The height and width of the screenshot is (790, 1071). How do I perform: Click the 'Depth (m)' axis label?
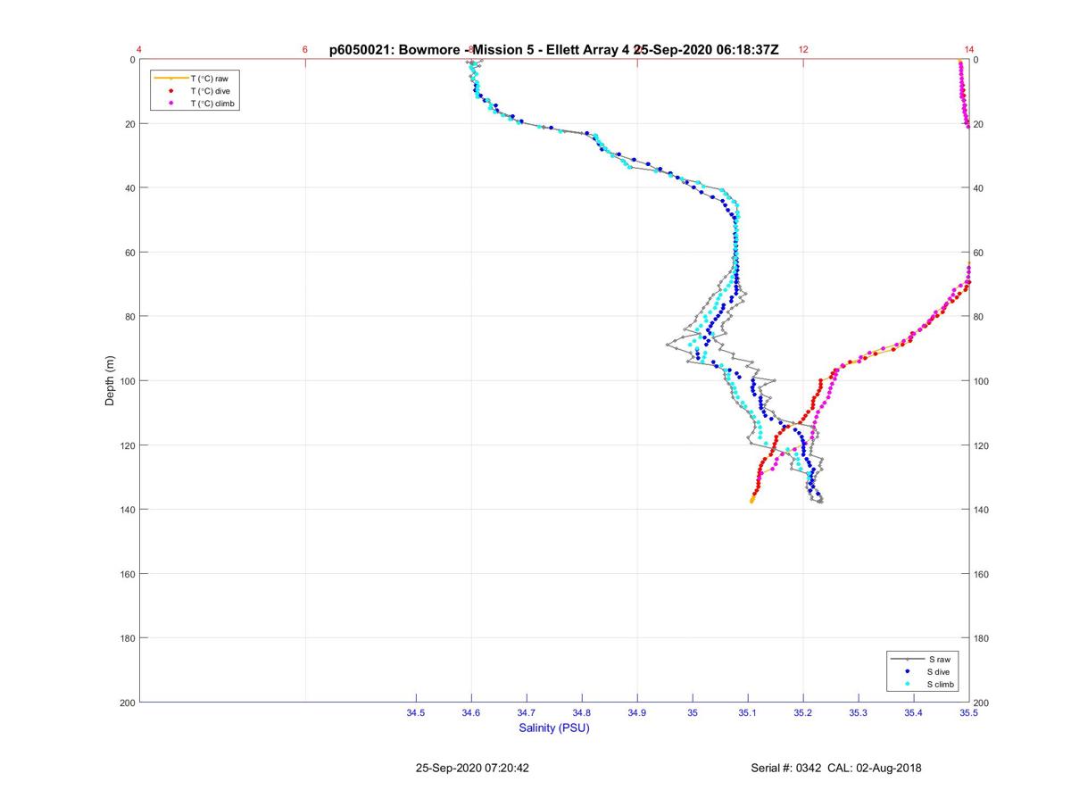click(x=111, y=381)
